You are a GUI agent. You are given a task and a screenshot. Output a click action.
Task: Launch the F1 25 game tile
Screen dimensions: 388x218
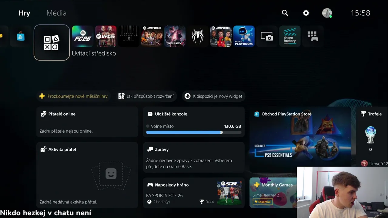coord(152,36)
